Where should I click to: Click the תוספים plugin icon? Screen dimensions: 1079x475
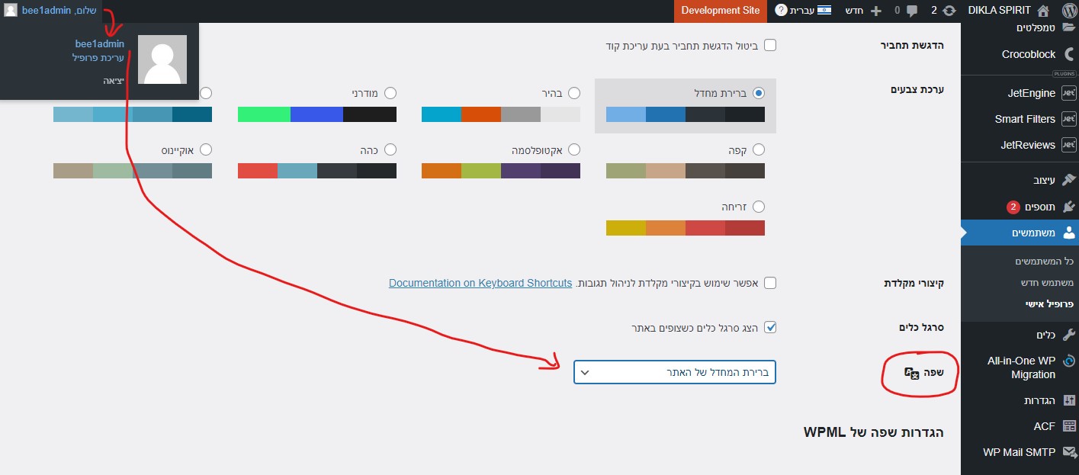point(1068,207)
